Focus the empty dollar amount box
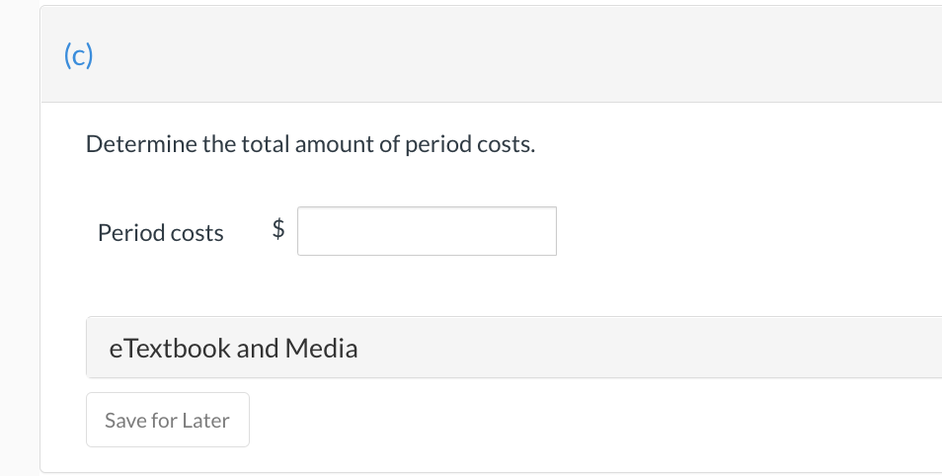 pos(427,231)
